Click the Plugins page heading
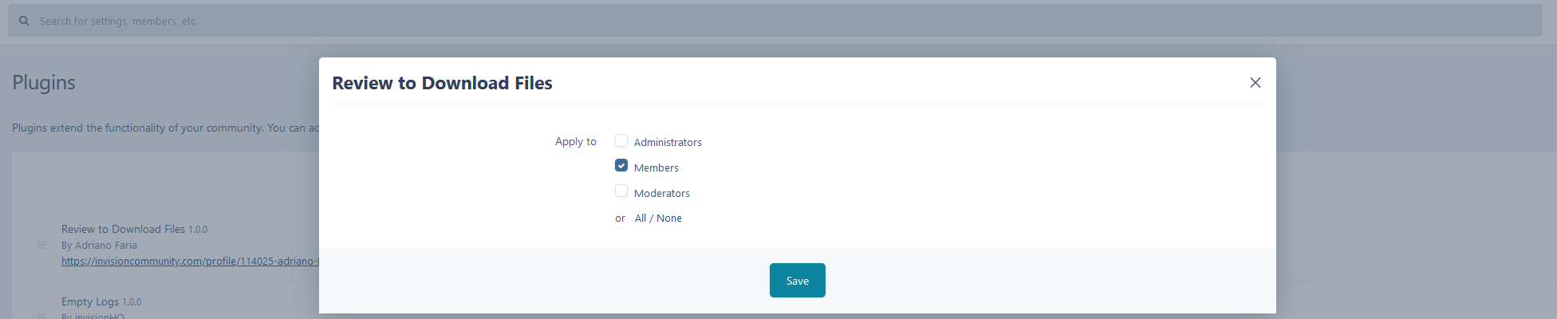 point(44,83)
